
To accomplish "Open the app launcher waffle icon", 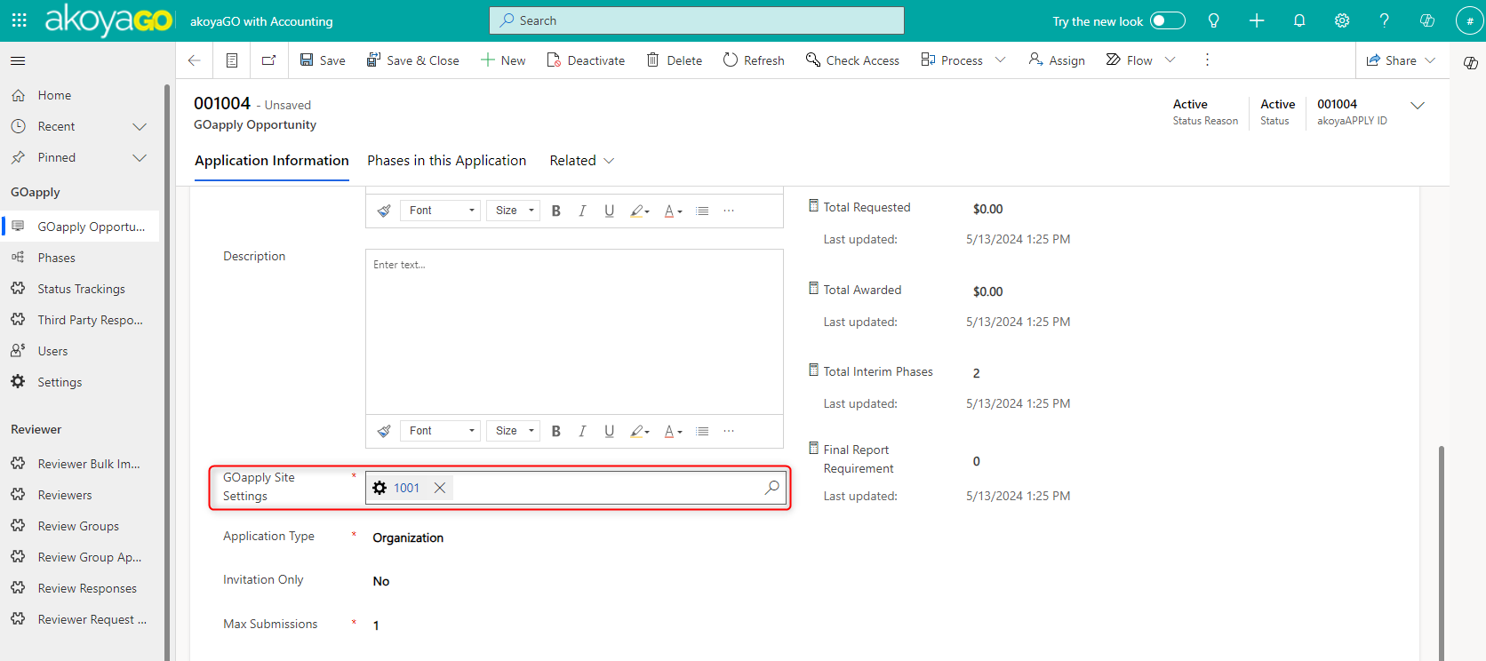I will coord(19,20).
